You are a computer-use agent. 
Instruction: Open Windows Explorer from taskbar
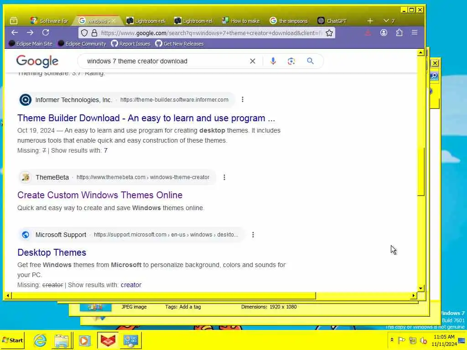[x=62, y=340]
